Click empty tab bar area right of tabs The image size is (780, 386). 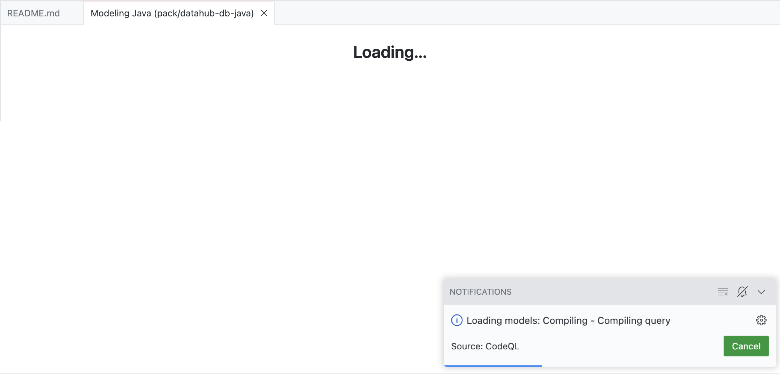point(523,13)
